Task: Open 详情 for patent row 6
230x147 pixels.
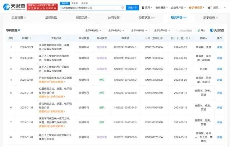Action: [219, 108]
